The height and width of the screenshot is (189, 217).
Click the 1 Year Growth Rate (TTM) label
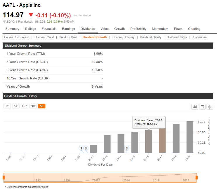26,54
